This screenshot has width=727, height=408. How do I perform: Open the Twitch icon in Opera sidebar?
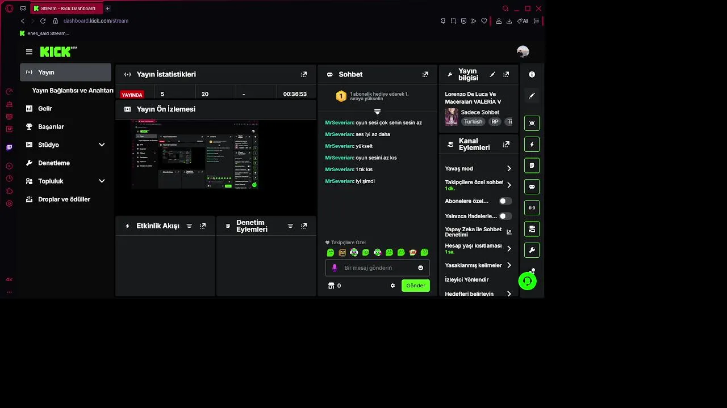click(9, 147)
